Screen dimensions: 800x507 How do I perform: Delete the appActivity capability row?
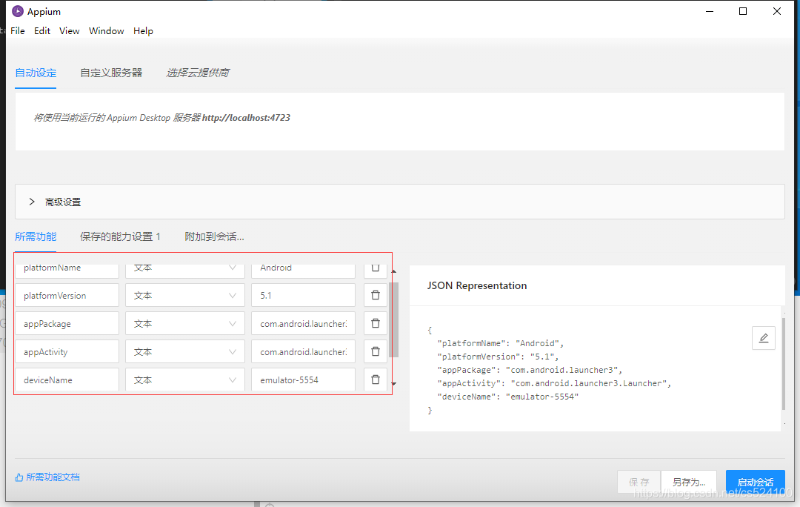coord(376,351)
